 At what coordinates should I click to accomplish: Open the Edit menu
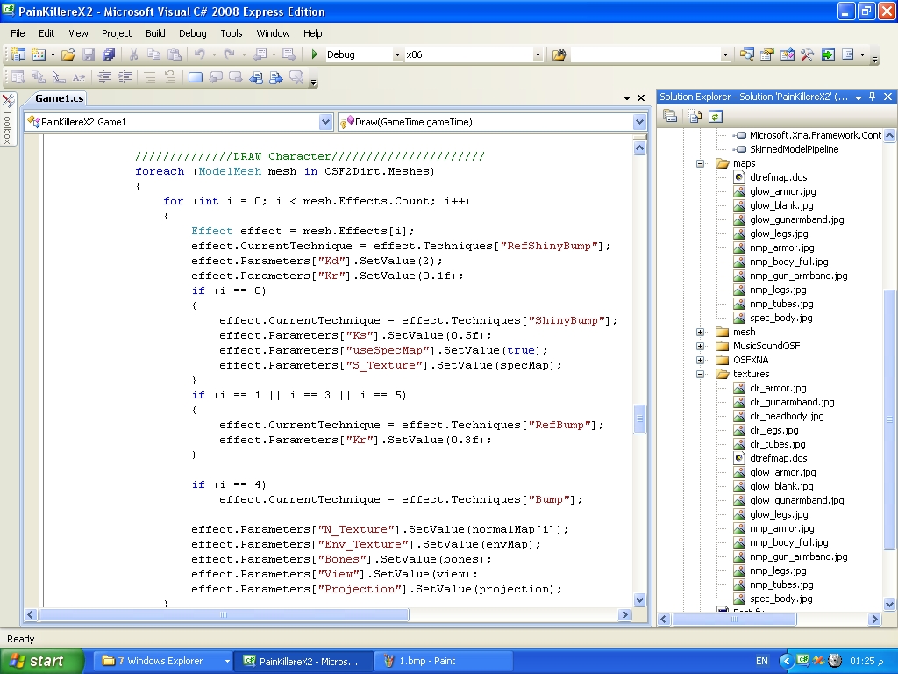click(46, 33)
